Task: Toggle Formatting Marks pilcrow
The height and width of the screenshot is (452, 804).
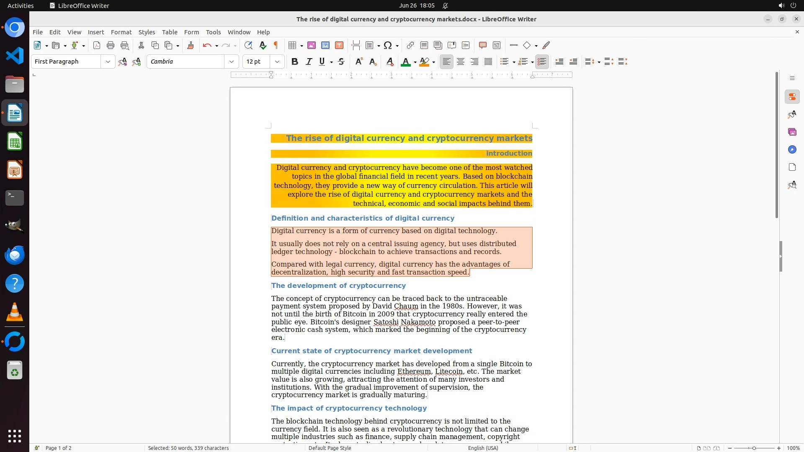Action: (x=276, y=45)
